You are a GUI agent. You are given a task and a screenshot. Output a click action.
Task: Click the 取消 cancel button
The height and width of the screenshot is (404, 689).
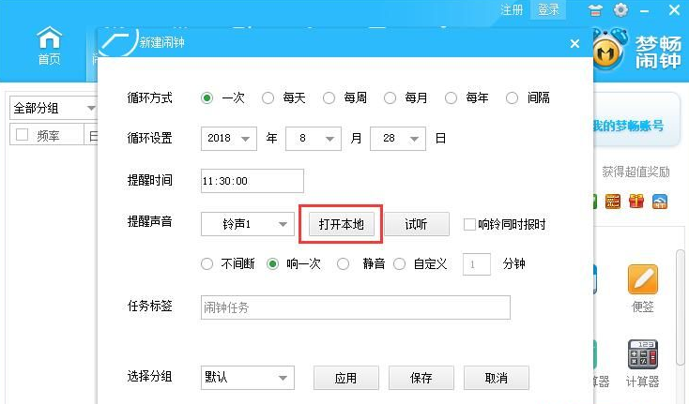(496, 378)
